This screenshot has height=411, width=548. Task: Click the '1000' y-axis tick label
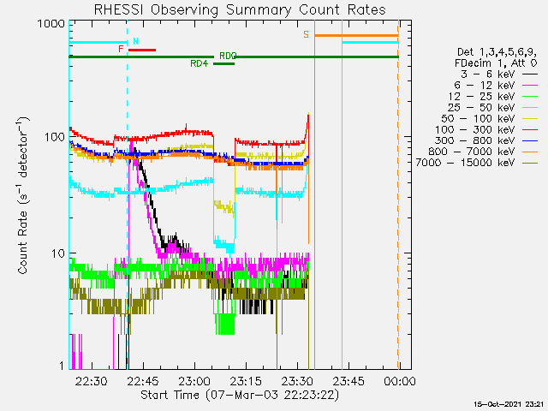click(51, 23)
